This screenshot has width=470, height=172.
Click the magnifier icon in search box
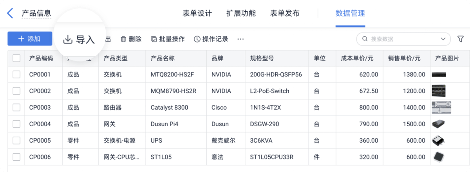365,39
